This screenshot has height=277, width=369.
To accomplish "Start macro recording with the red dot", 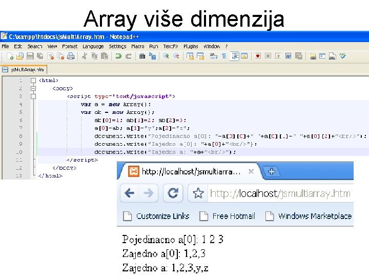I will (258, 56).
